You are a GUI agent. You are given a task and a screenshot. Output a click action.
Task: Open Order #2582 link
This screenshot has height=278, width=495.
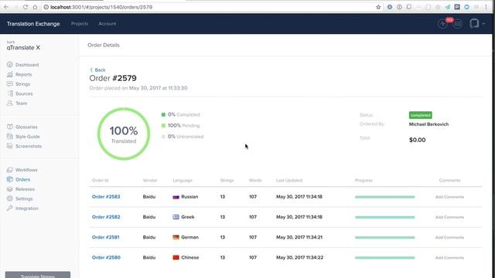click(106, 217)
